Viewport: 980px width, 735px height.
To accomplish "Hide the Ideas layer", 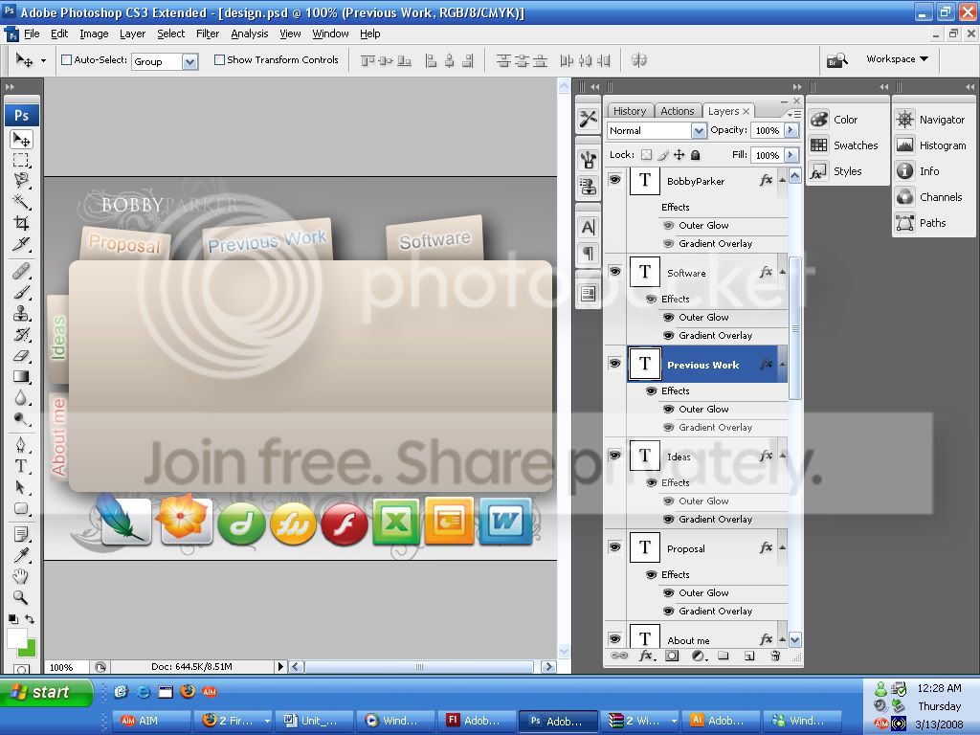I will [615, 455].
